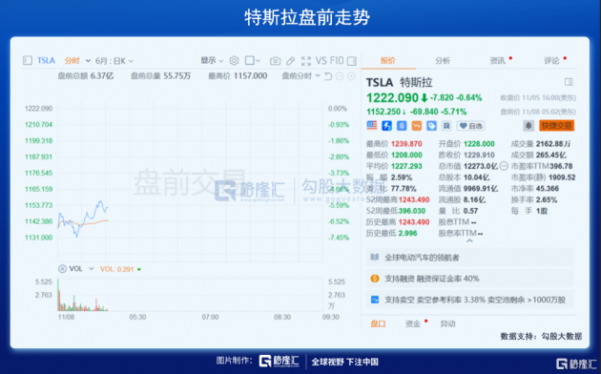Toggle the right quote panel icon
This screenshot has height=374, width=601.
pos(351,61)
